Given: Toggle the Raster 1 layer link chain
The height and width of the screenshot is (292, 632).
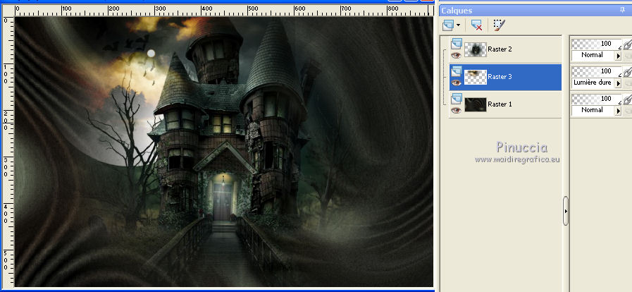Looking at the screenshot, I should click(627, 99).
